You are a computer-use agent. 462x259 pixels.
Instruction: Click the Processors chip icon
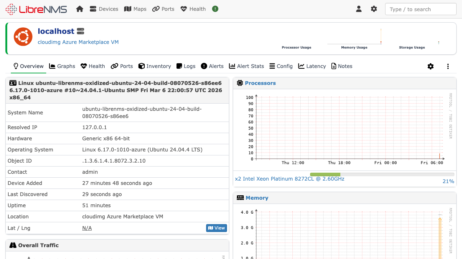240,83
